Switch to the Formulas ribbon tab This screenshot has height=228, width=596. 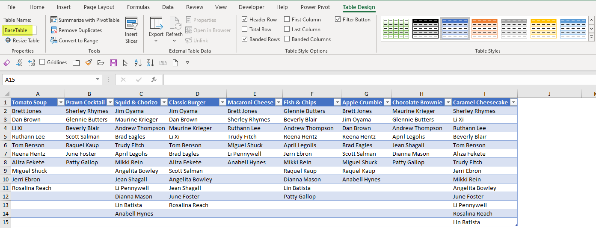(138, 7)
